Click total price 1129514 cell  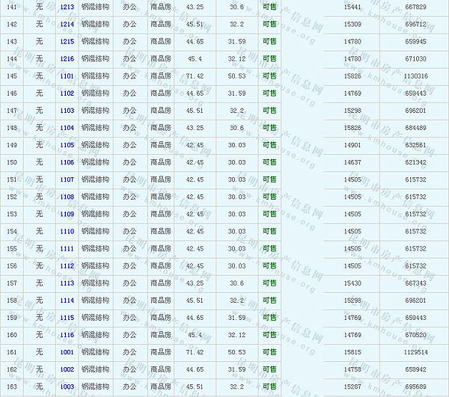tap(415, 352)
